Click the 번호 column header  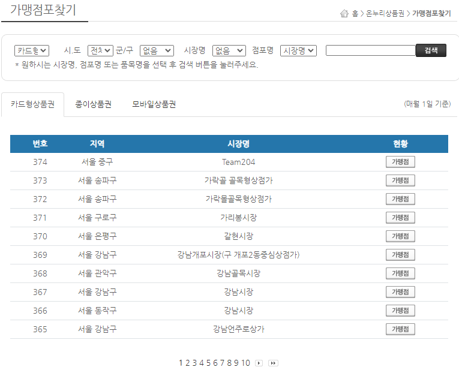click(40, 144)
